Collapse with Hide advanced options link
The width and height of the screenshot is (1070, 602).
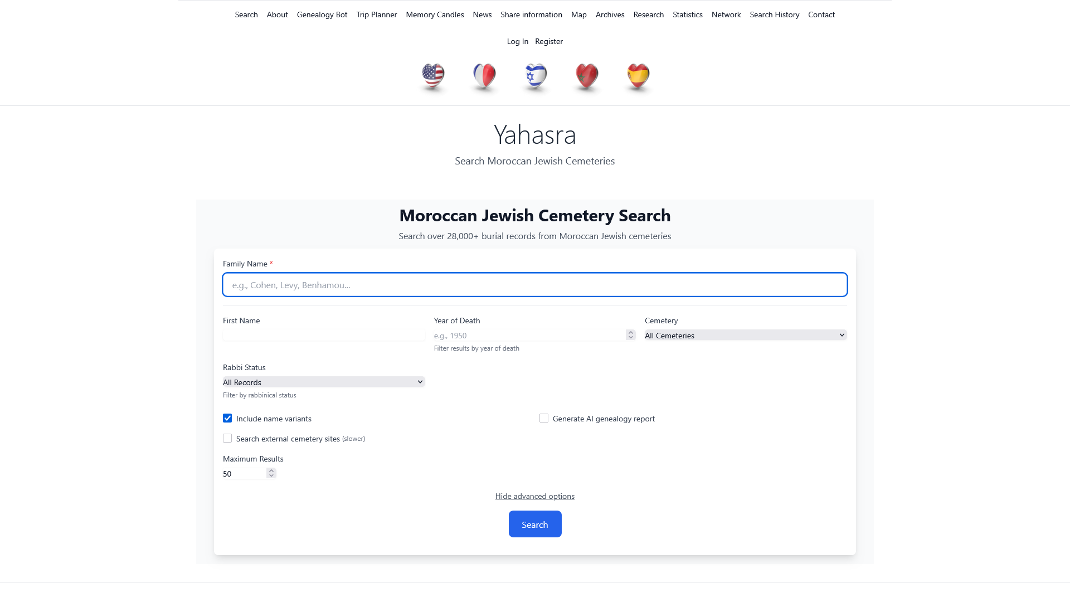point(534,496)
